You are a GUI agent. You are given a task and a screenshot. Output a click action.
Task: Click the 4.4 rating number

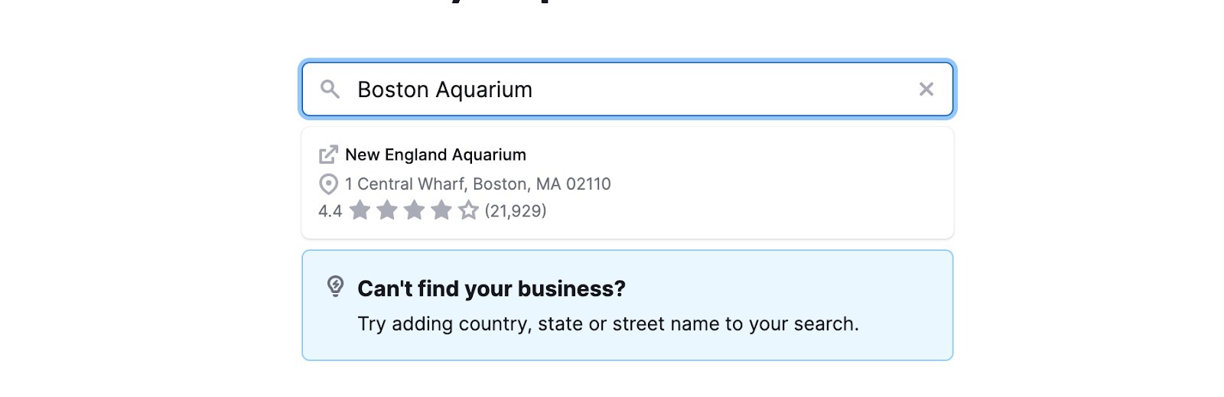coord(330,211)
